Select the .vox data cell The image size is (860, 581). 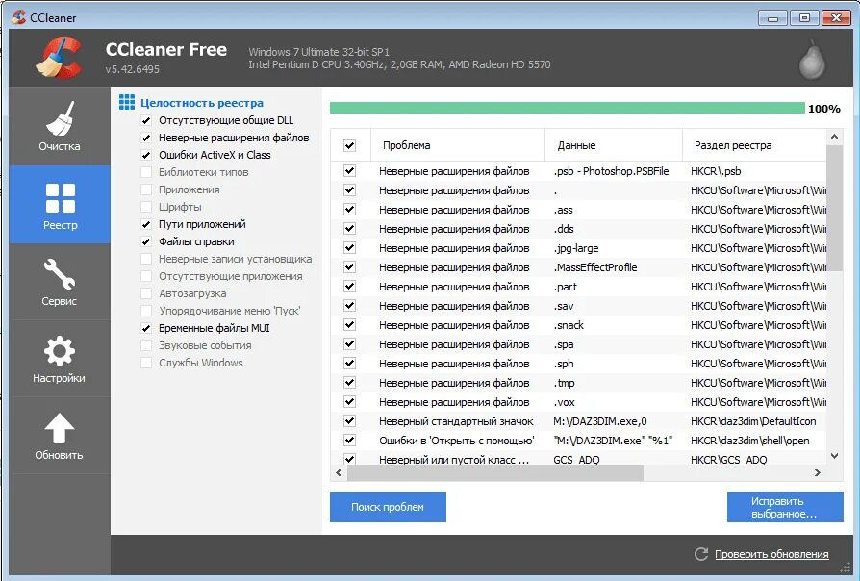click(564, 402)
